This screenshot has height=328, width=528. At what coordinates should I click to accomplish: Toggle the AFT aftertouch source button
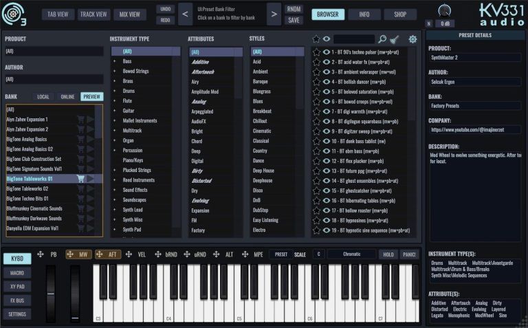[x=108, y=254]
